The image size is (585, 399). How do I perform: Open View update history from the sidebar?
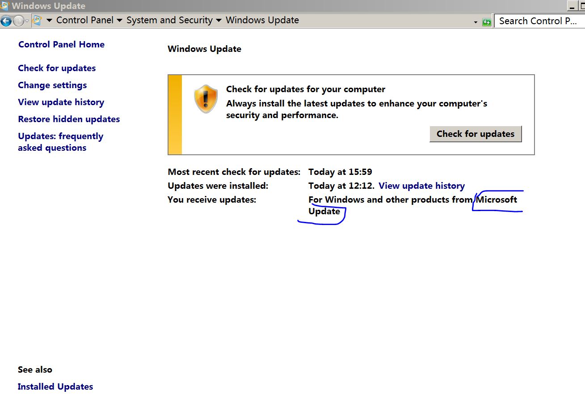pos(61,102)
